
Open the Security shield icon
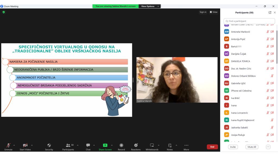click(49, 145)
